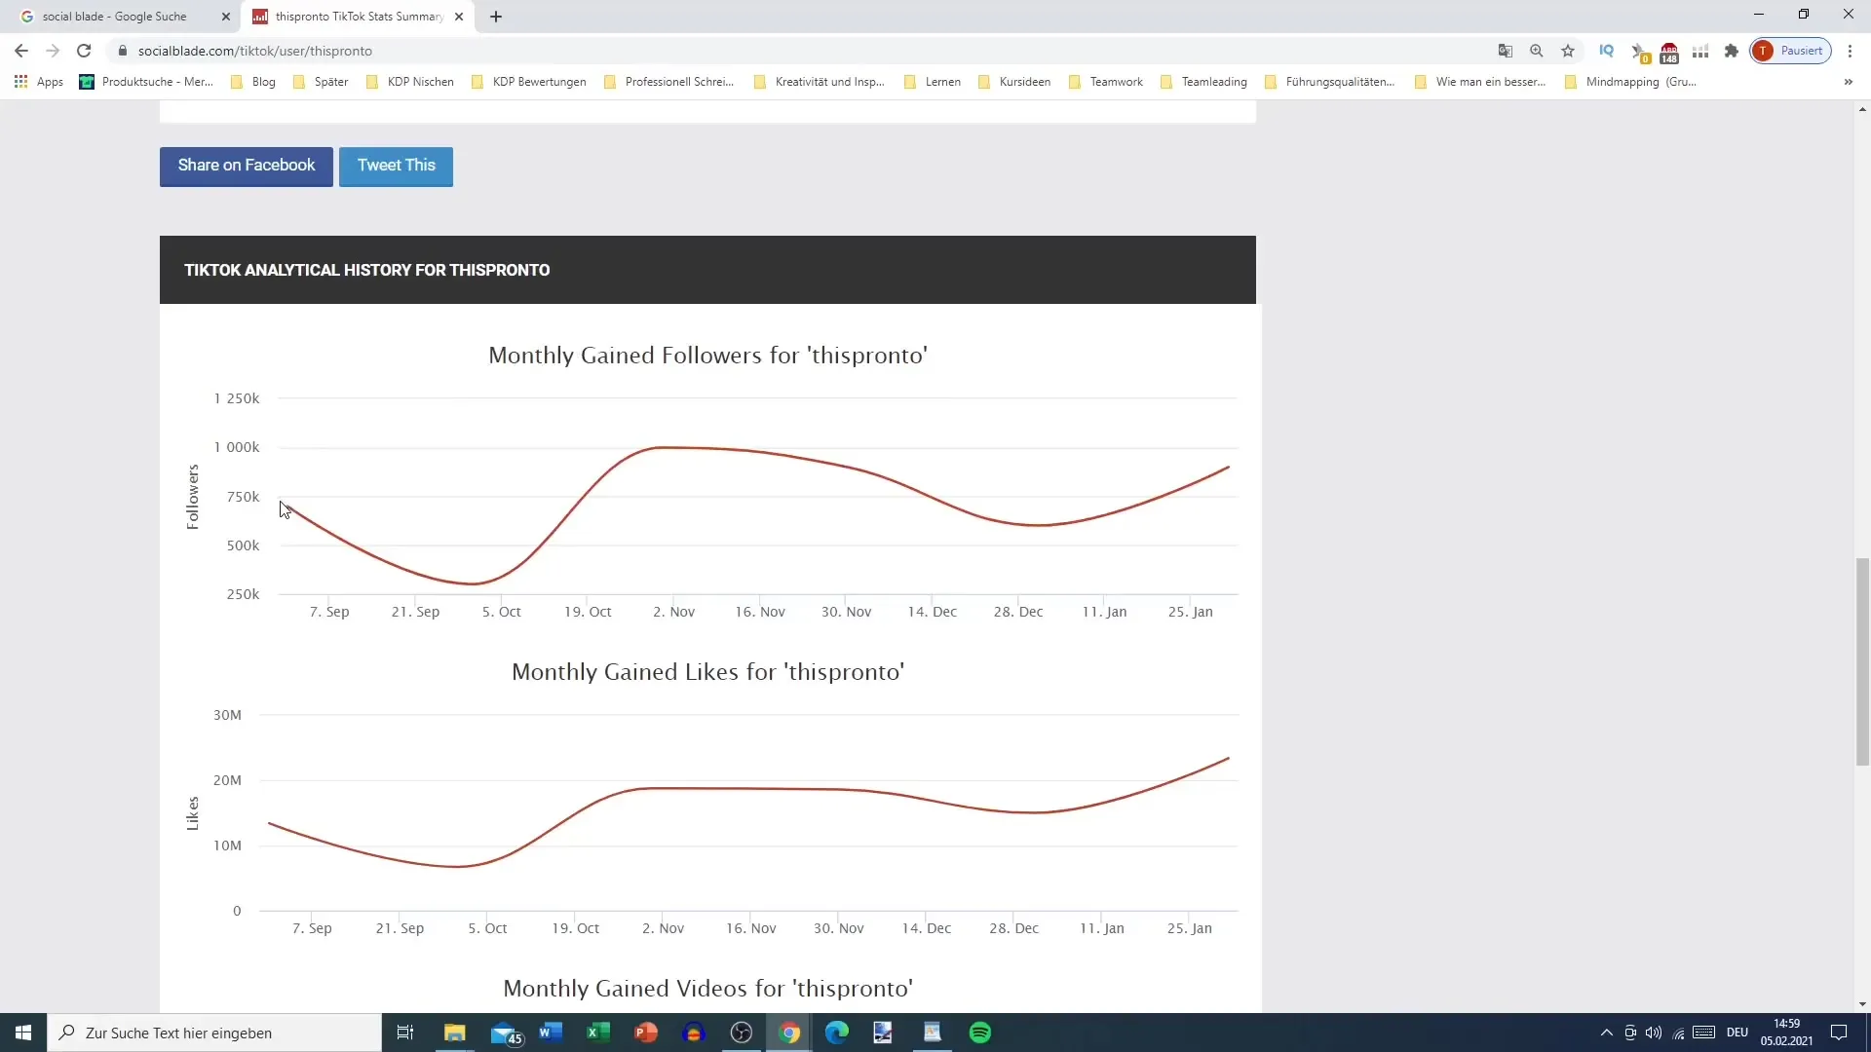The image size is (1871, 1052).
Task: Open Wie man ein besser... bookmark folder
Action: pos(1480,82)
